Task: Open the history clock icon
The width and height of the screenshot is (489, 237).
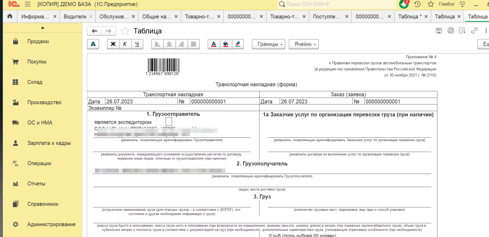Action: (417, 4)
